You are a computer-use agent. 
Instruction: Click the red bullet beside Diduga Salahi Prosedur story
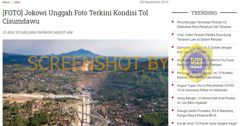[173, 110]
